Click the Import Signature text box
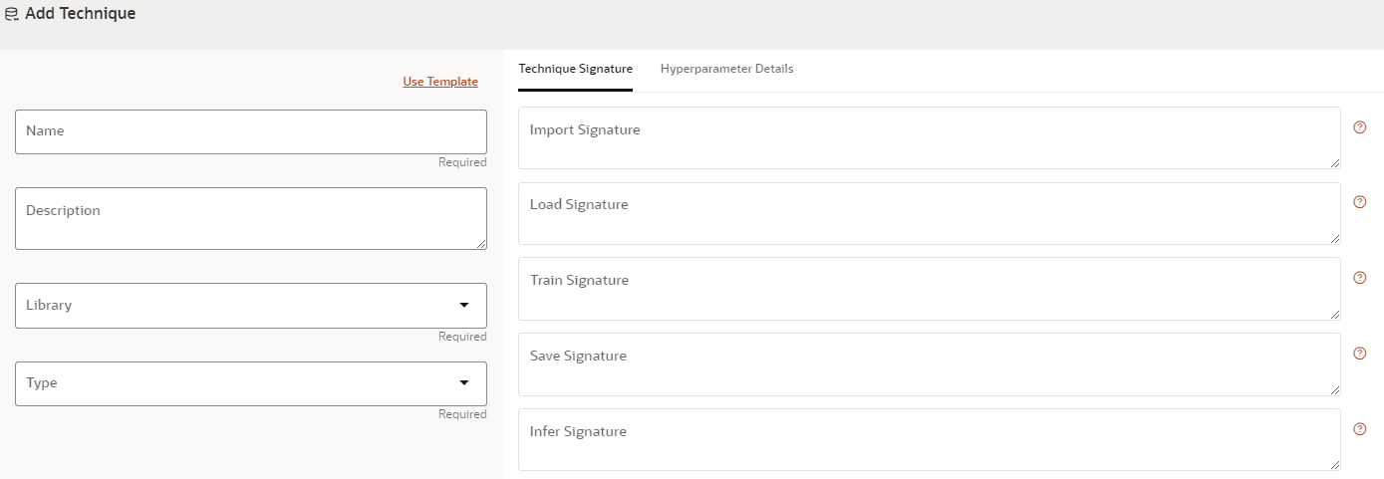 coord(929,137)
